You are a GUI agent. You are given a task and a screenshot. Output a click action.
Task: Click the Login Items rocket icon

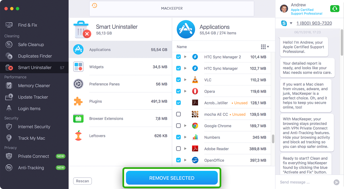point(9,109)
